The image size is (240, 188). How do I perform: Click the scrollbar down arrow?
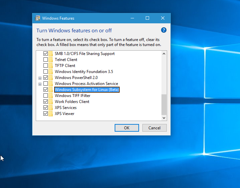(164, 118)
